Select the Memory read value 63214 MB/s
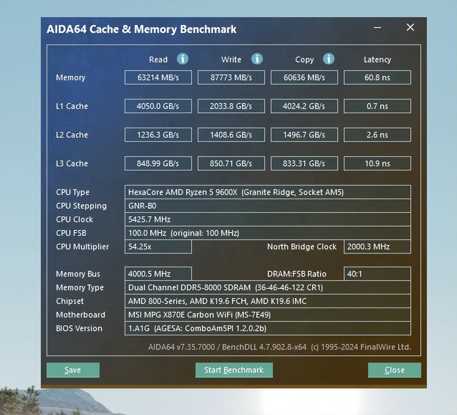457x415 pixels. [158, 77]
